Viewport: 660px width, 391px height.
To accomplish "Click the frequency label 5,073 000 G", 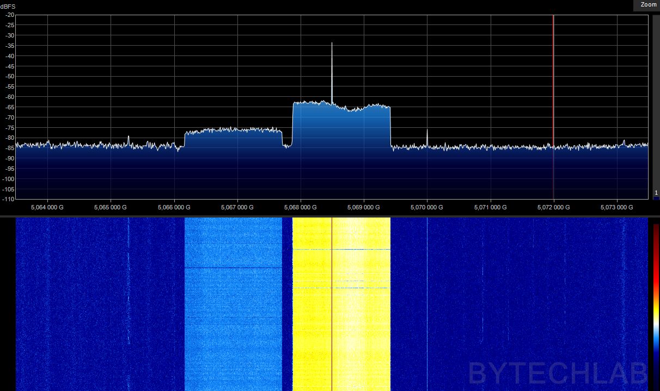I will (617, 207).
